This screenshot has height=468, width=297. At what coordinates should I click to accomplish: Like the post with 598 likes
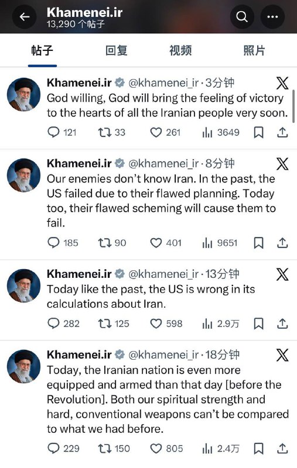pos(166,324)
